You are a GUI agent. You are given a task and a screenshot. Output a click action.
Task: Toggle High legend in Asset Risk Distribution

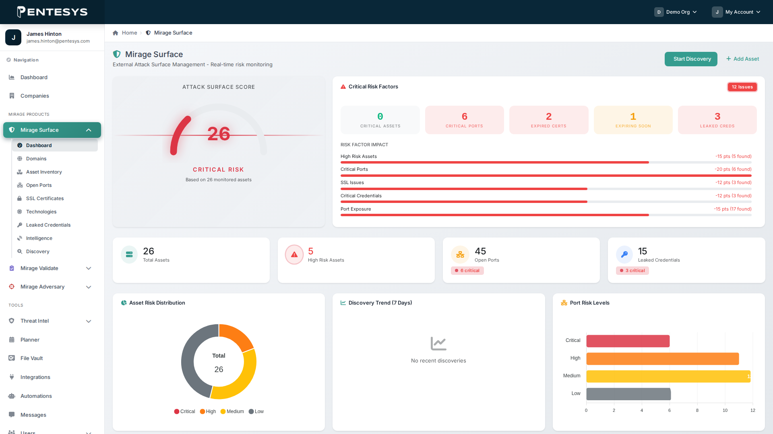[x=208, y=411]
